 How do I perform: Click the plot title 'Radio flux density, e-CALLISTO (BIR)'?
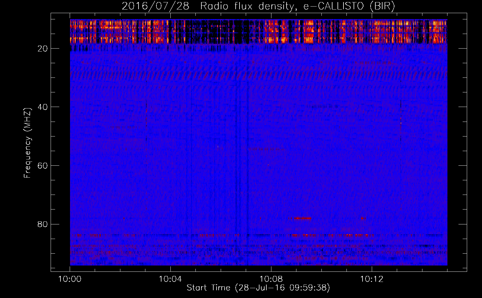point(298,6)
